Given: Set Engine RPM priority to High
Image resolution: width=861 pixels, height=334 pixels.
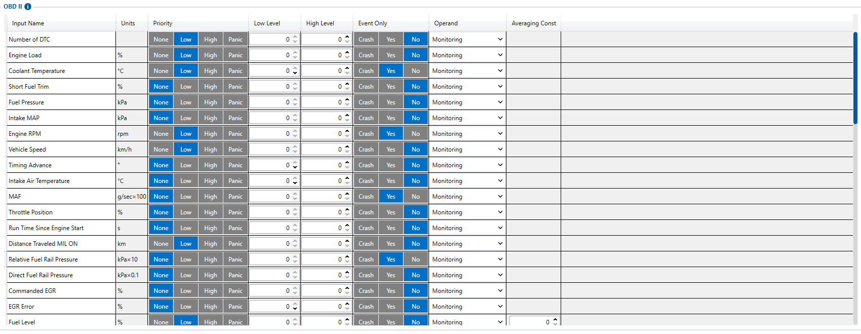Looking at the screenshot, I should (x=211, y=134).
